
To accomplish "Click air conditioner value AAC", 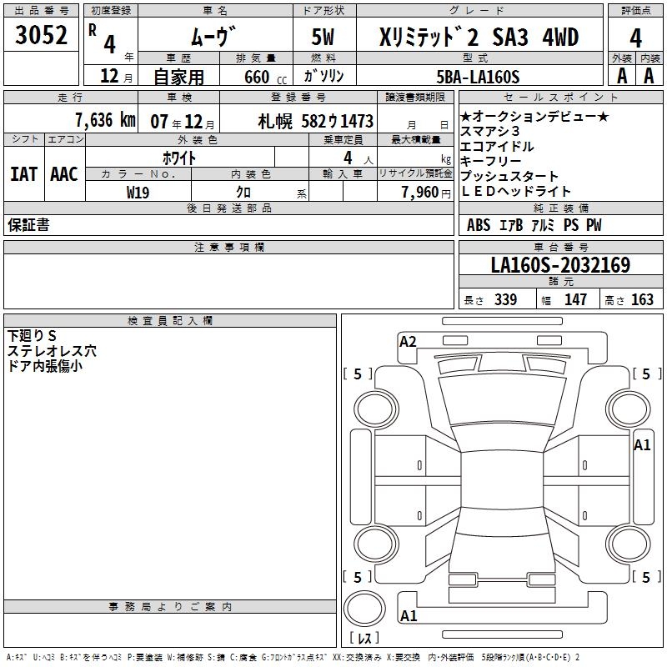I will (64, 174).
